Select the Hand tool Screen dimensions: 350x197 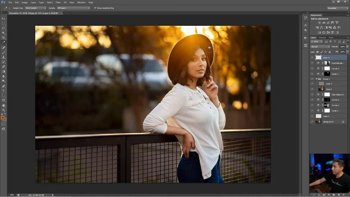coord(3,105)
